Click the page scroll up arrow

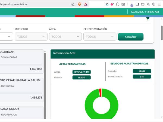162,19
